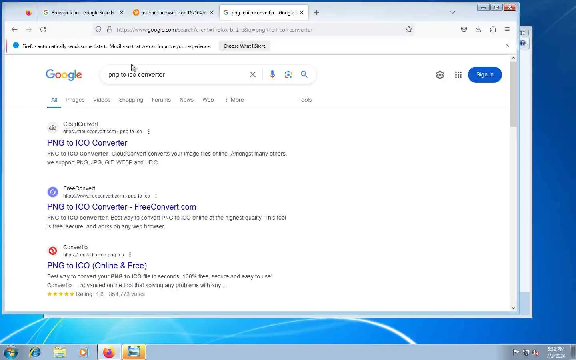Open the CloudConvert PNG to ICO Converter link
576x360 pixels.
(x=87, y=143)
